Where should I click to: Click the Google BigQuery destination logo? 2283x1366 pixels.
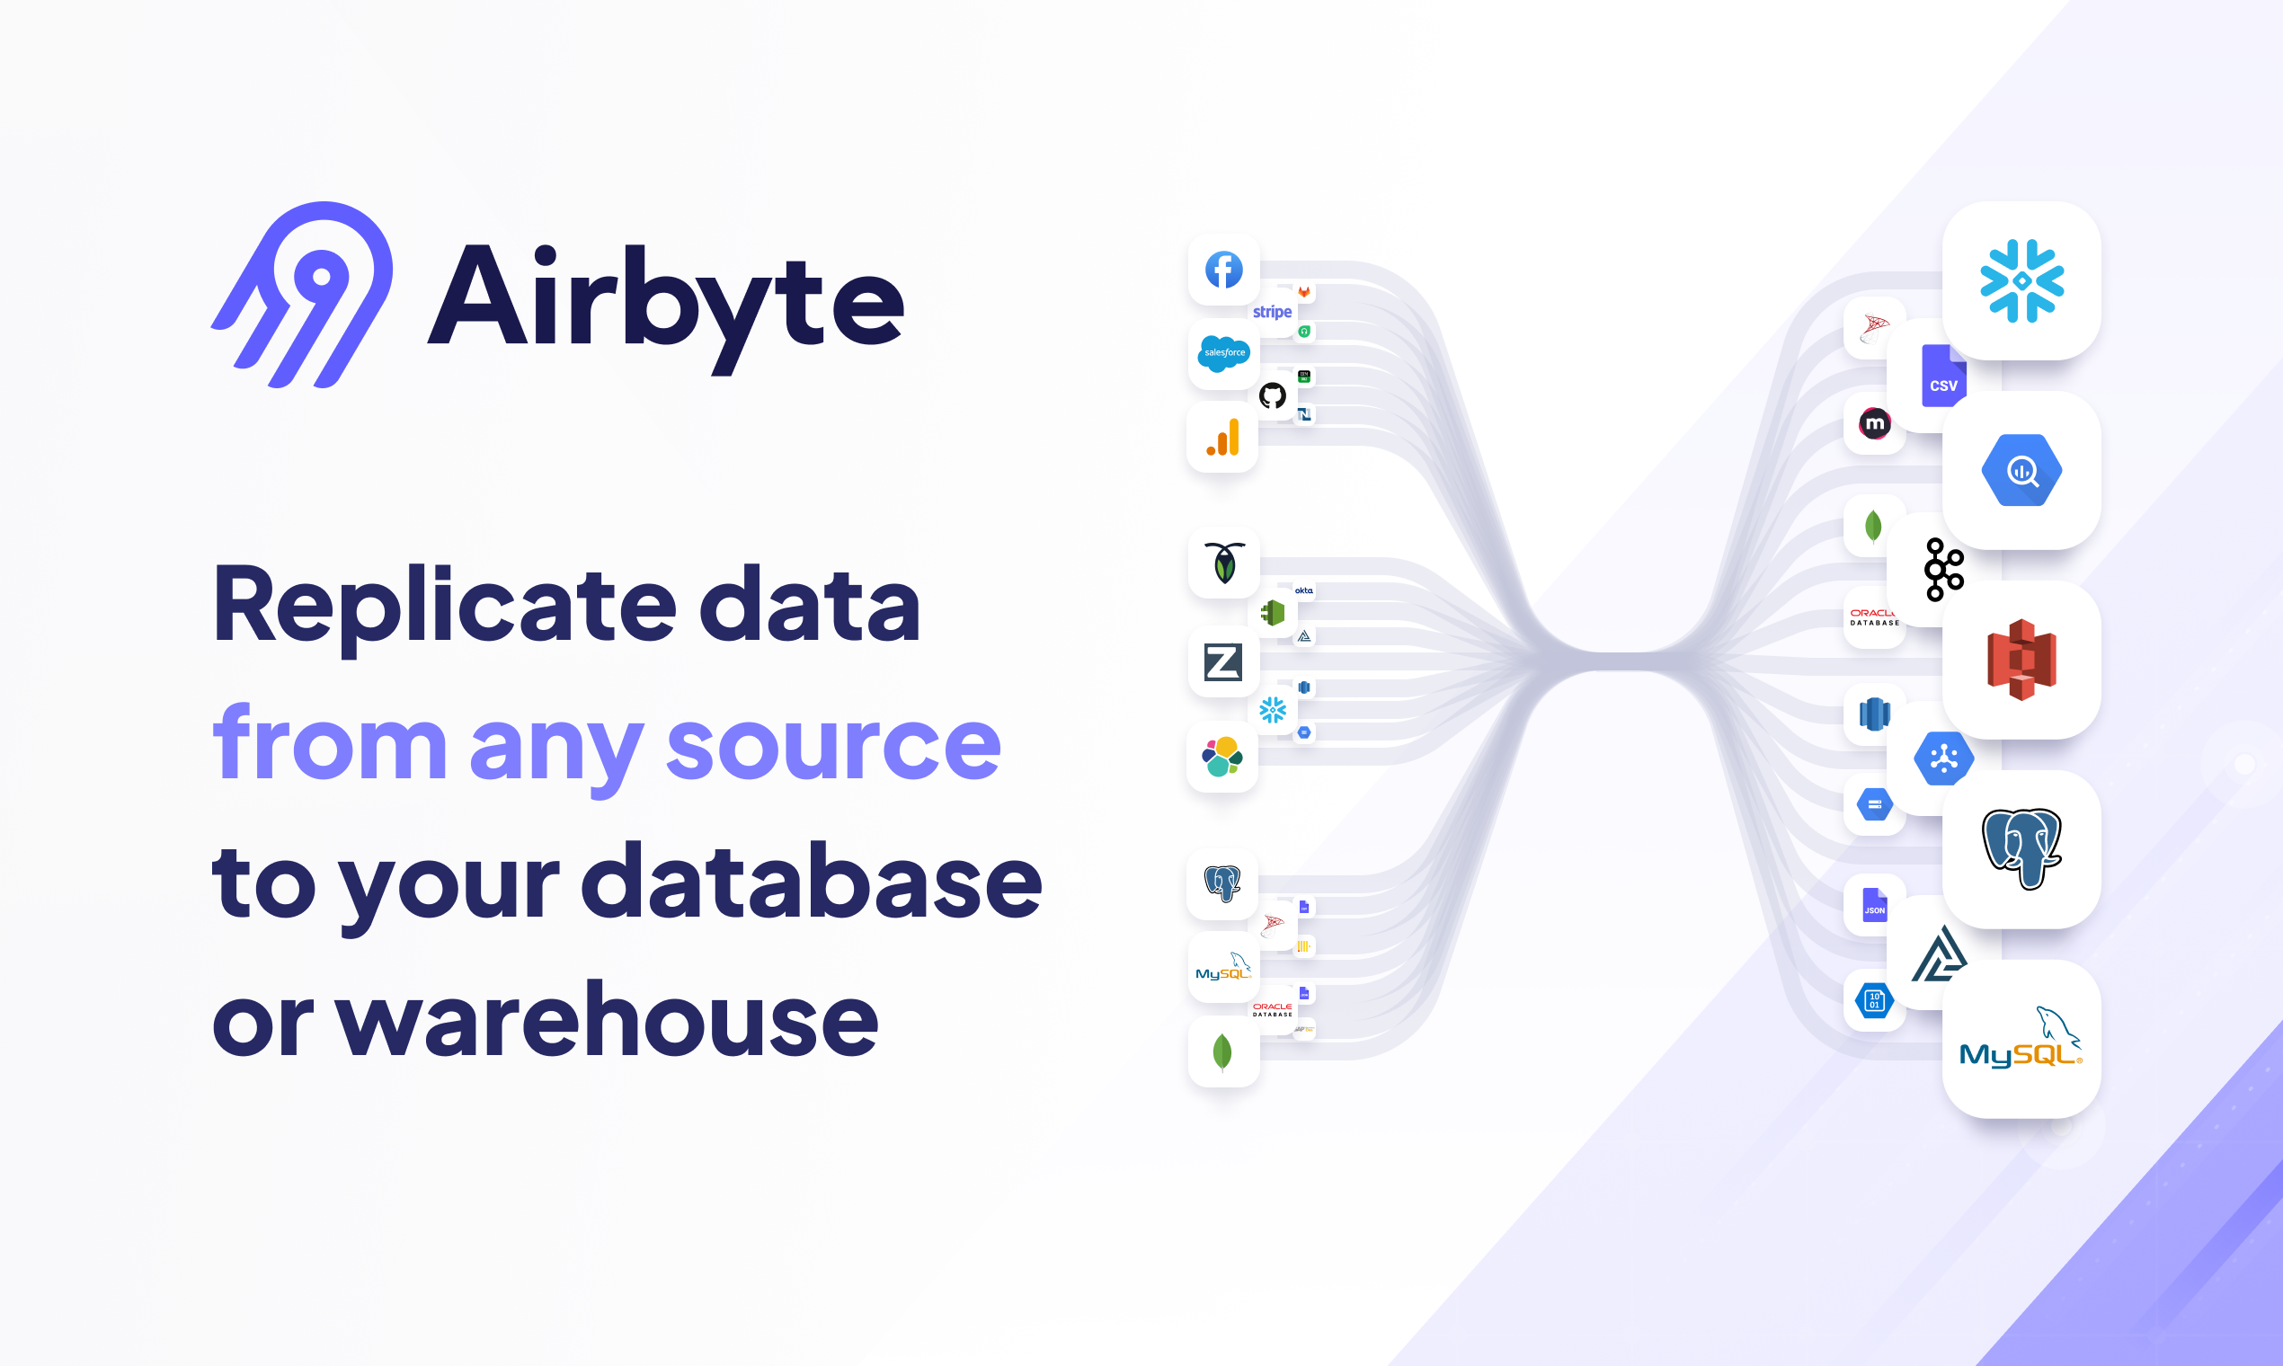click(x=2021, y=470)
